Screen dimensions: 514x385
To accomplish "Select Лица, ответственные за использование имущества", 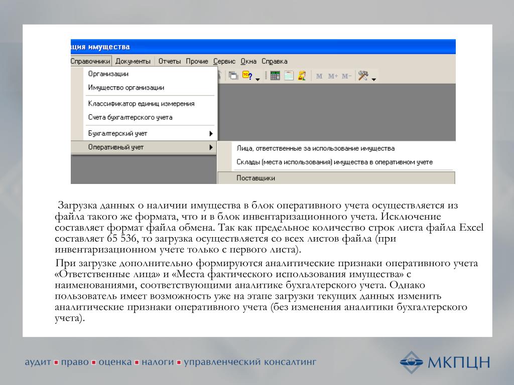I will point(336,148).
